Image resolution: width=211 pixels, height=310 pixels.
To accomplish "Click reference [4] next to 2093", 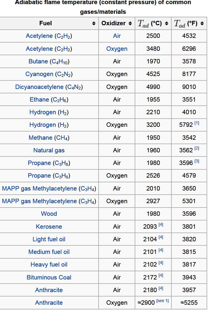I will point(161,225).
